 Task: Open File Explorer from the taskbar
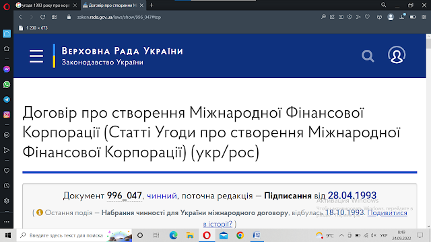(190, 235)
